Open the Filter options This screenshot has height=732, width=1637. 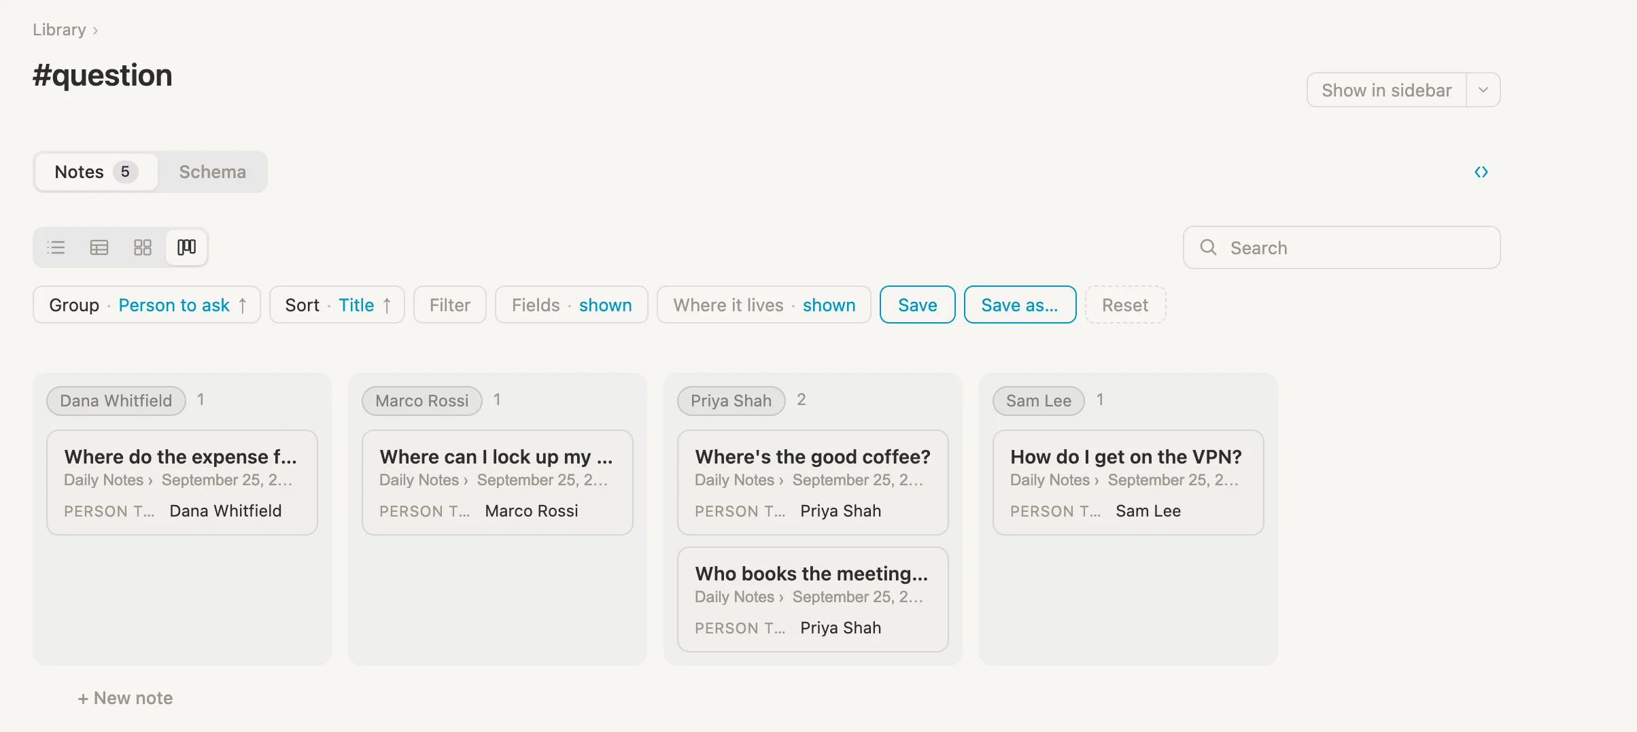[x=450, y=305]
